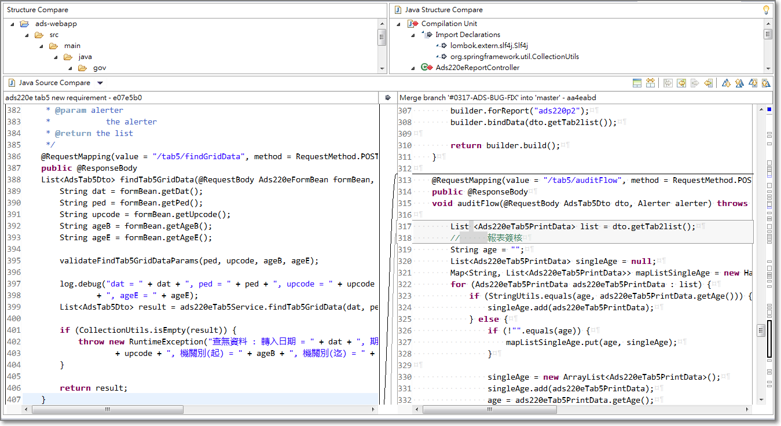Click Copy All from Left to Right icon

(668, 83)
